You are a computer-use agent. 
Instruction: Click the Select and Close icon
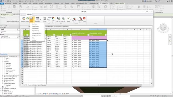(80, 20)
